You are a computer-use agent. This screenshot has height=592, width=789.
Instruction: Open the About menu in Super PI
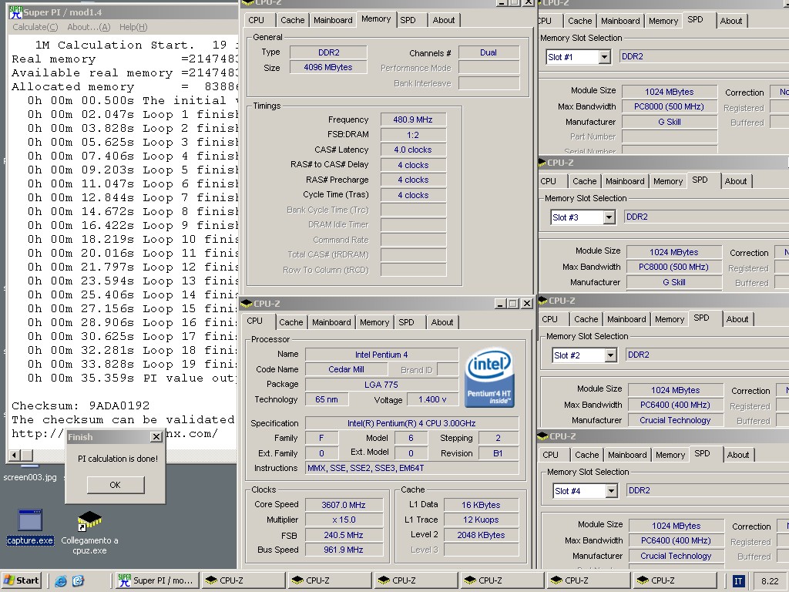click(x=89, y=27)
